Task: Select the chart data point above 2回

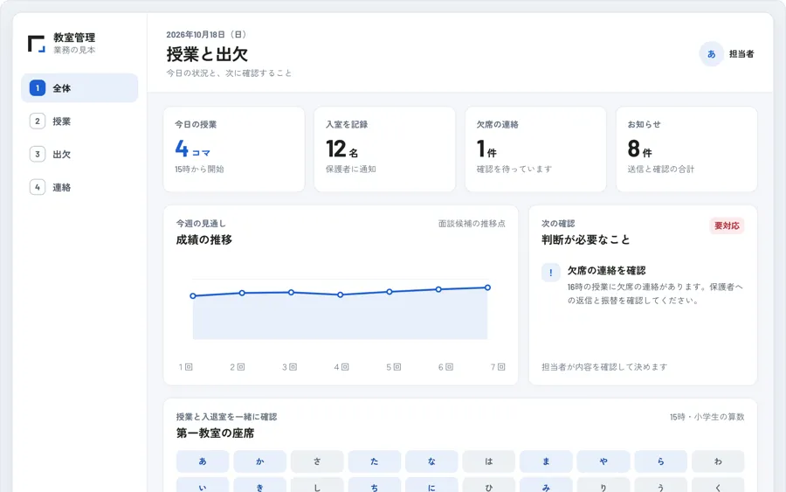Action: 242,293
